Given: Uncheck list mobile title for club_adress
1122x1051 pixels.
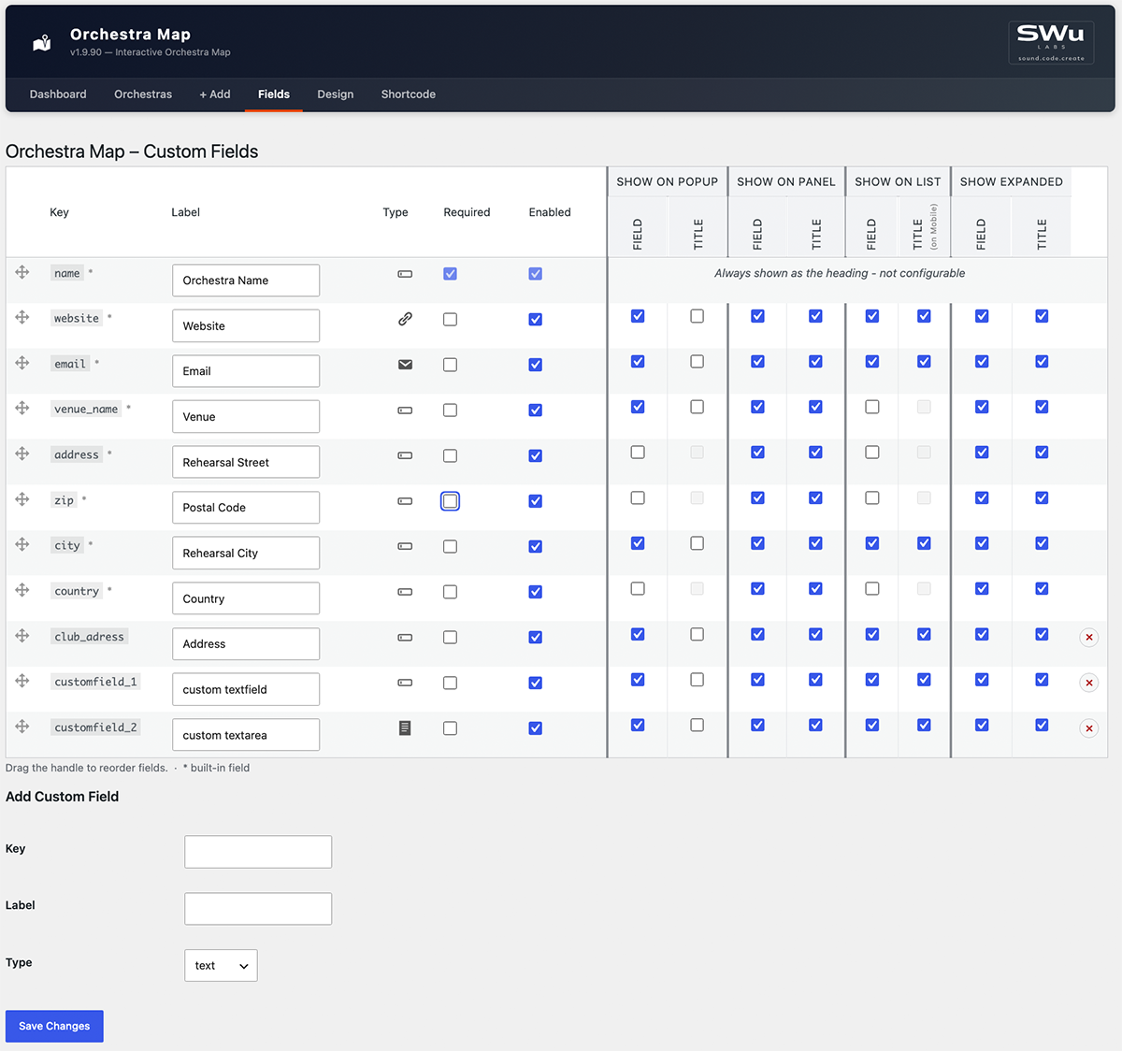Looking at the screenshot, I should (924, 634).
